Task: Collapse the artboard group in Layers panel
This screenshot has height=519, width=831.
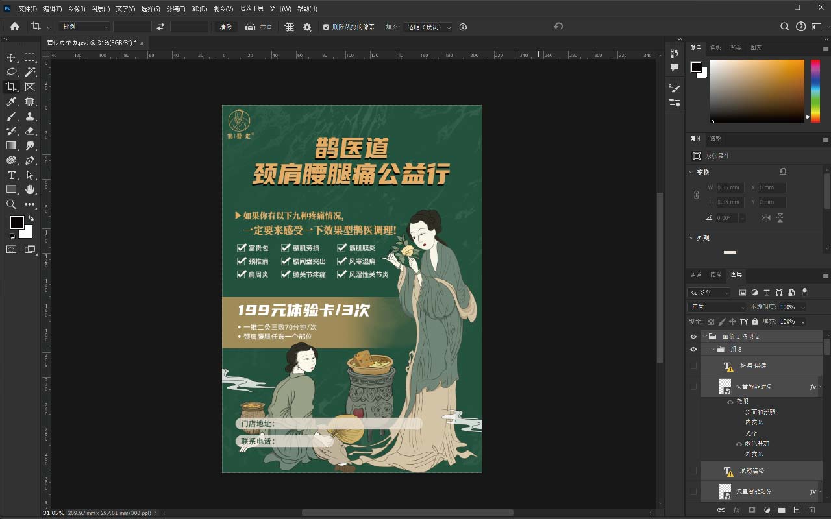Action: [x=704, y=337]
